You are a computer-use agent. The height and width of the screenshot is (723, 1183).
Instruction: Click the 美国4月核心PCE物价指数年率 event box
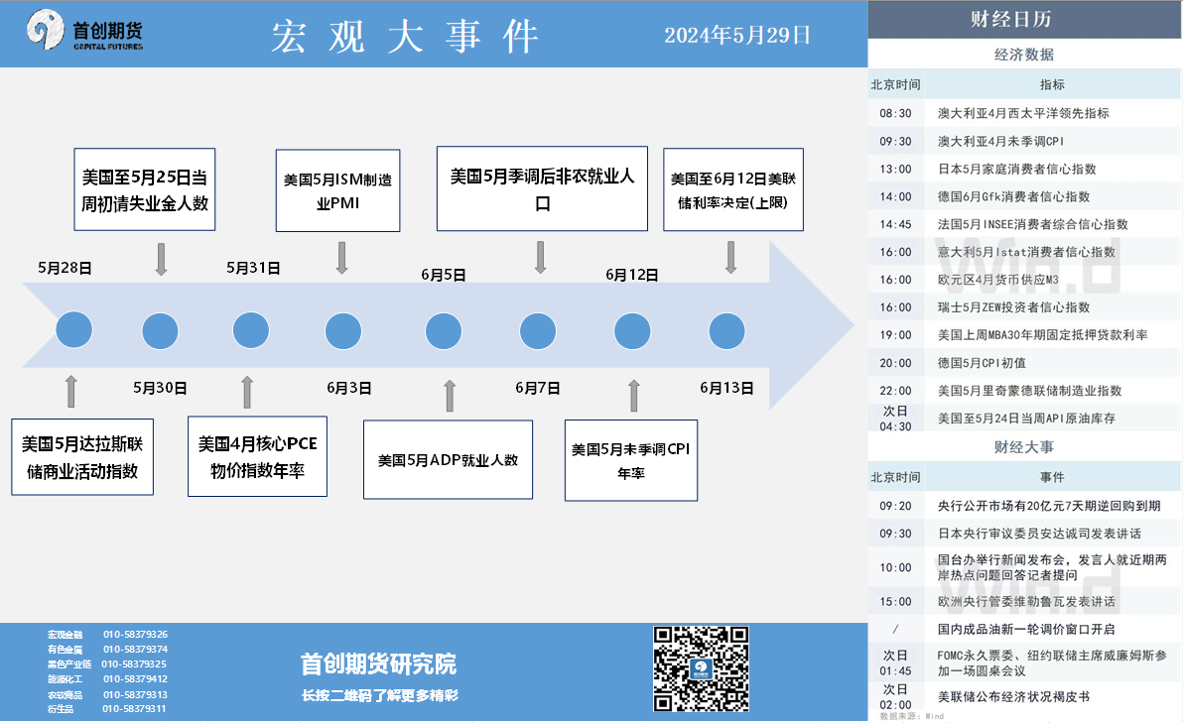point(257,456)
